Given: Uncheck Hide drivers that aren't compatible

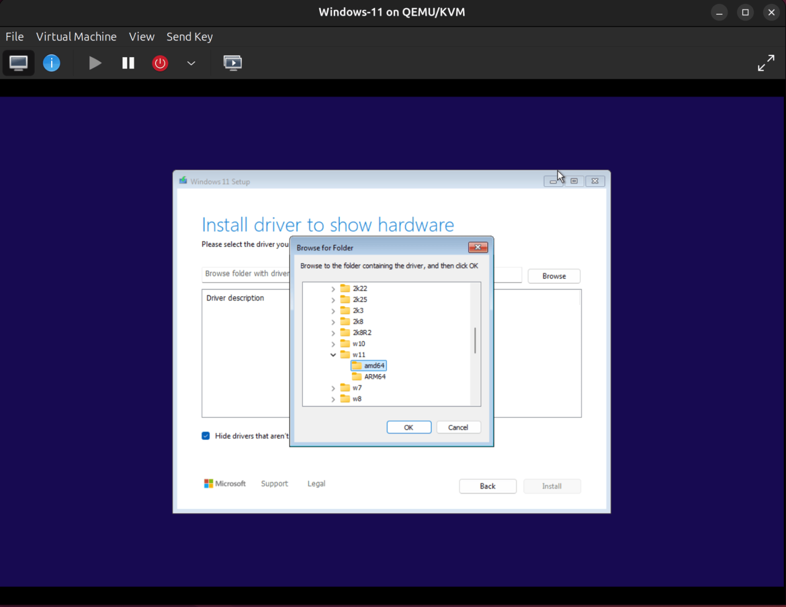Looking at the screenshot, I should coord(205,436).
